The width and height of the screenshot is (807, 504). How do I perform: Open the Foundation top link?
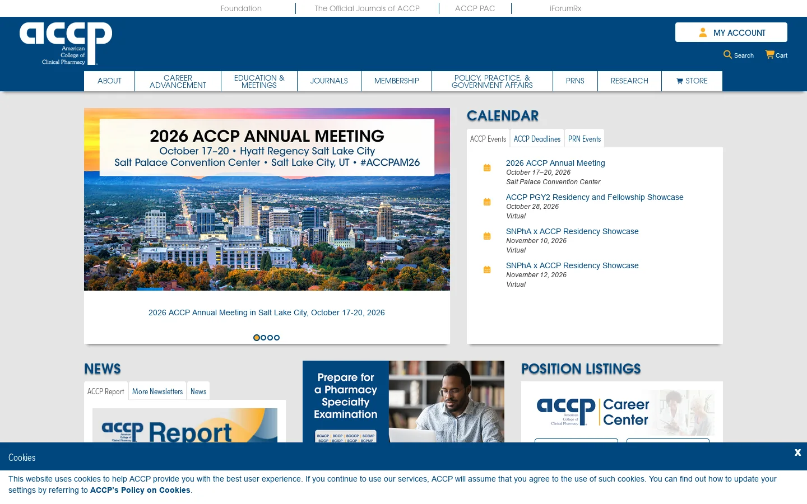coord(241,8)
